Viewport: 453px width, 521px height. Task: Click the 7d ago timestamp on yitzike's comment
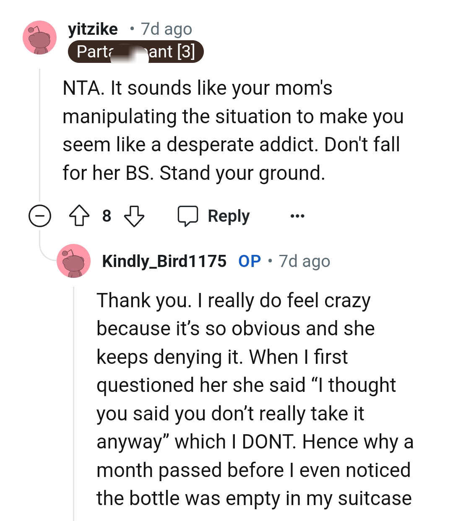[165, 29]
